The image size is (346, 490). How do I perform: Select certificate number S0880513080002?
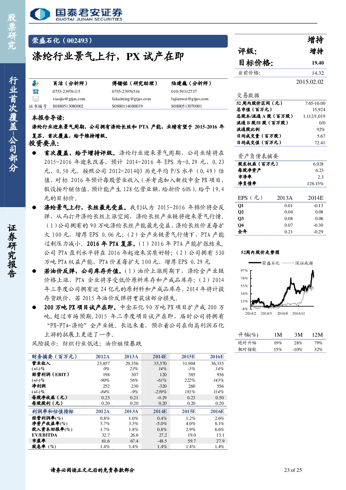tap(68, 106)
